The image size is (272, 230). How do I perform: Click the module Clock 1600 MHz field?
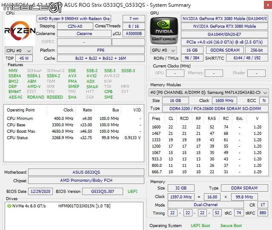(224, 100)
